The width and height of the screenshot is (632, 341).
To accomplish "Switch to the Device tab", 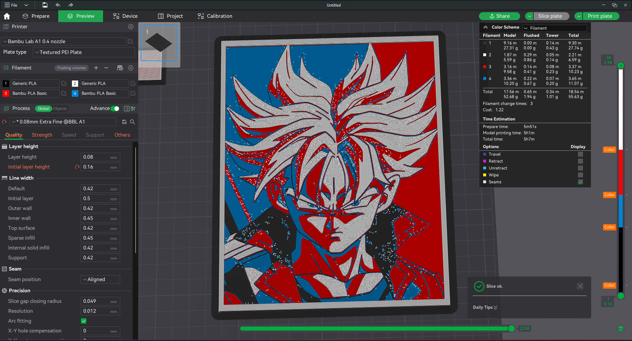I will point(125,16).
